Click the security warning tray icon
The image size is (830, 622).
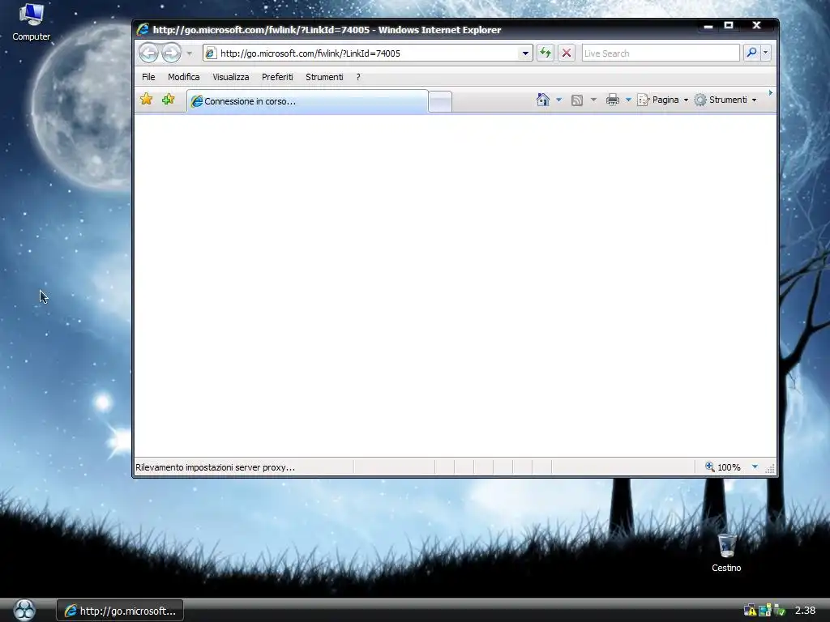point(750,611)
